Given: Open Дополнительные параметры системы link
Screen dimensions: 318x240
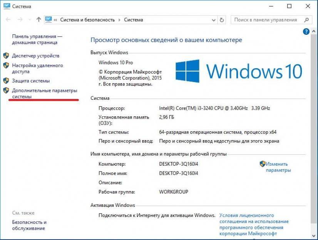Looking at the screenshot, I should coord(45,93).
